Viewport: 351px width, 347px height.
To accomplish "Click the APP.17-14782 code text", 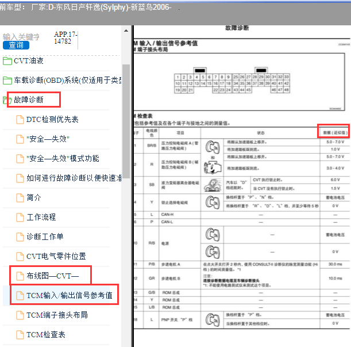I will point(65,37).
